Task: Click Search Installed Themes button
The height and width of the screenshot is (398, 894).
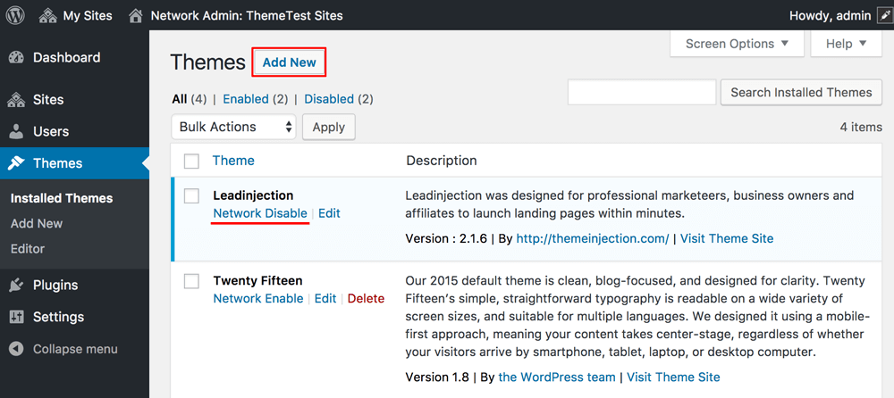Action: [x=801, y=92]
